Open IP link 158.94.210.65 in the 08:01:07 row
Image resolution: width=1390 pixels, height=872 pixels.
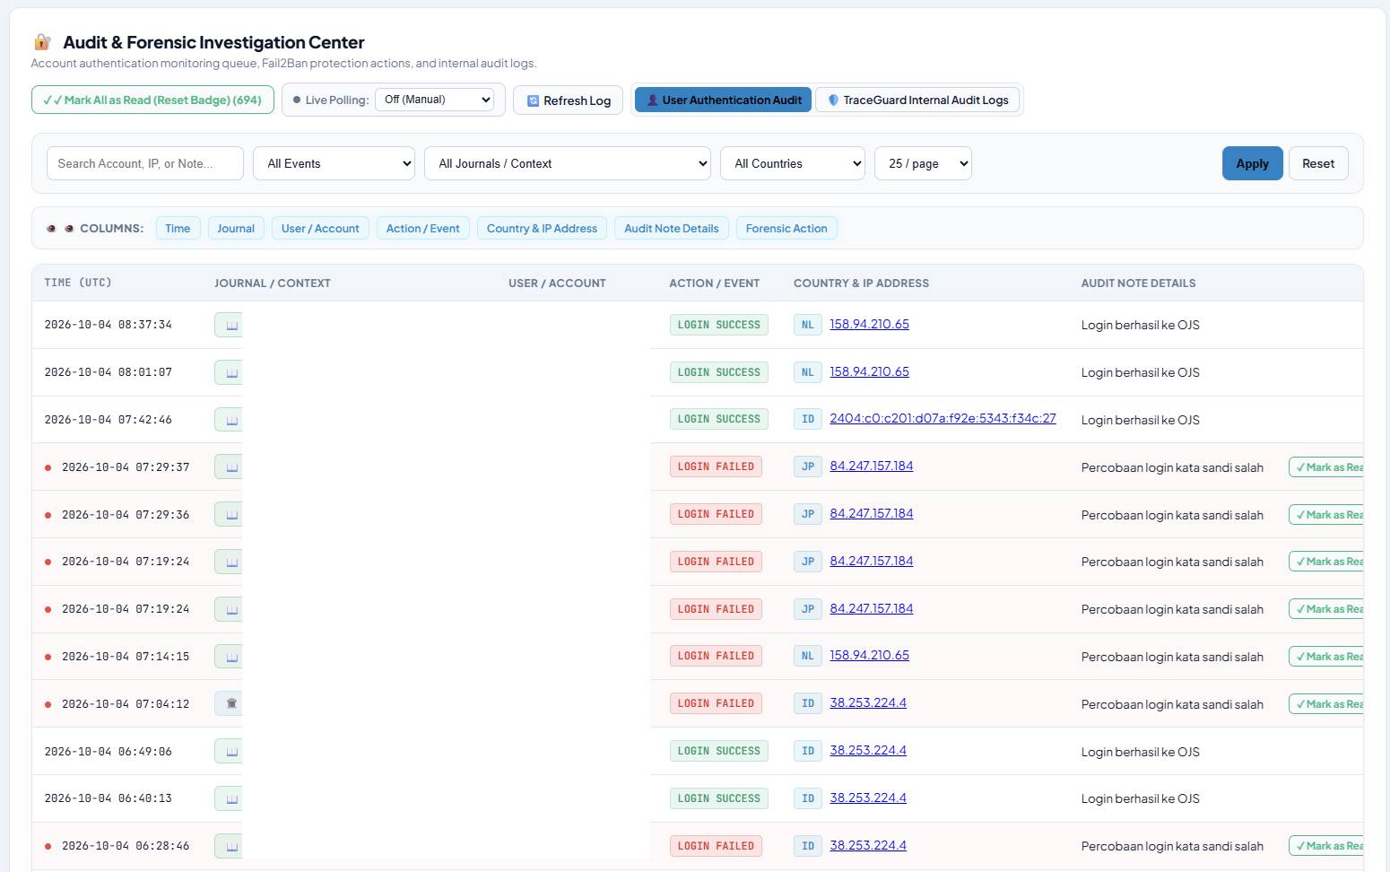coord(869,371)
